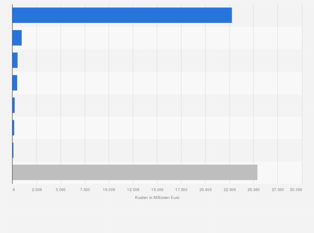Click the sixth blue bar from the top
Viewport: 314px width, 233px height.
coord(13,128)
